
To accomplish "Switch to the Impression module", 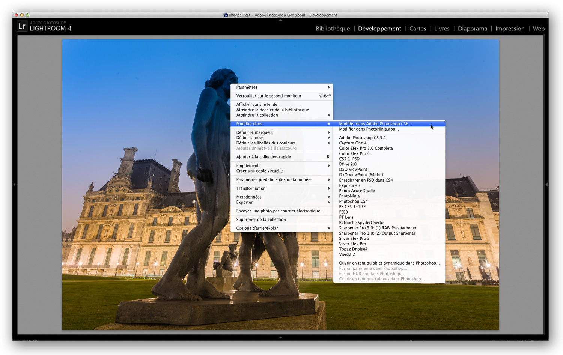I will [x=510, y=29].
